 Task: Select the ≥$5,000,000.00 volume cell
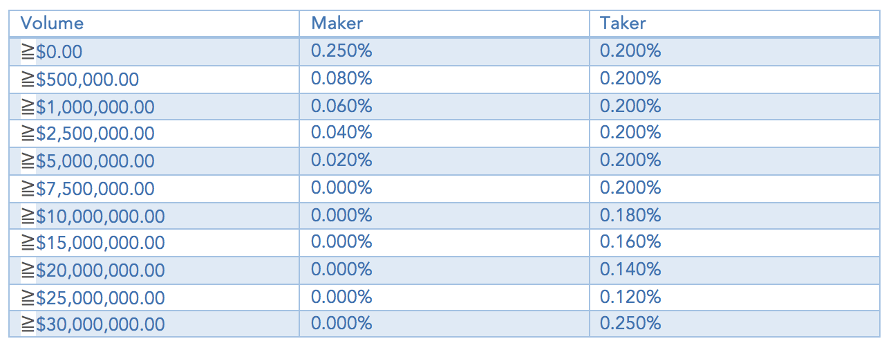154,160
